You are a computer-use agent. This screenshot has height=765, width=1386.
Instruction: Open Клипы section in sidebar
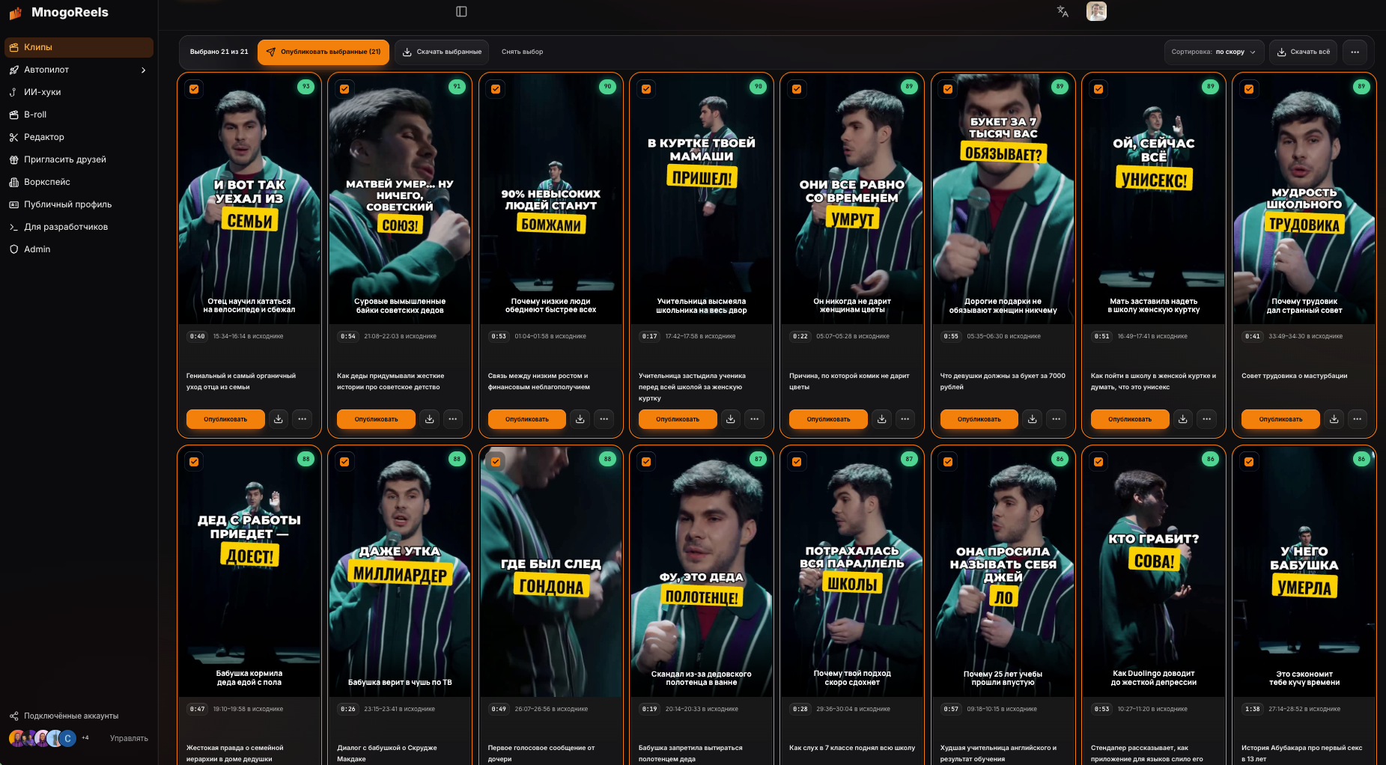pos(79,47)
